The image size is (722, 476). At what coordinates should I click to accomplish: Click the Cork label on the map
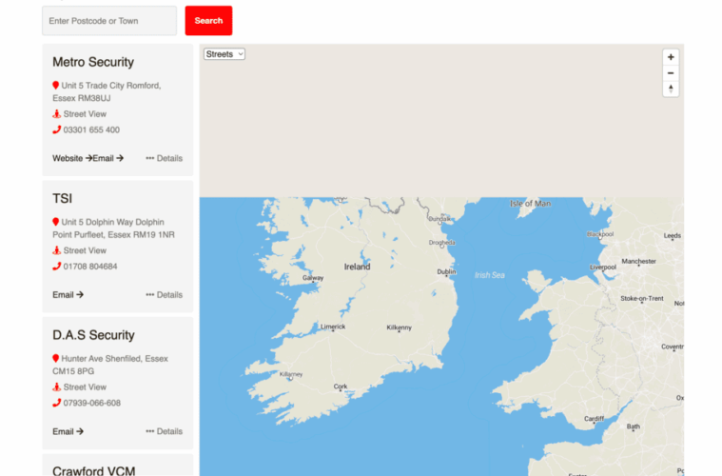(x=341, y=387)
